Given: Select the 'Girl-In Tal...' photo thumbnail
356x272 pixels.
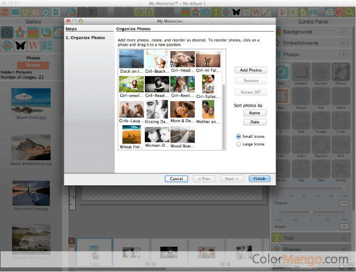Looking at the screenshot, I should [x=208, y=59].
